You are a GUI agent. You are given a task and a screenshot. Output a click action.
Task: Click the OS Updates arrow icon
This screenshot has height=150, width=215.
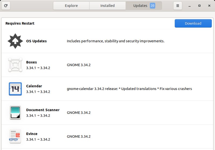15,41
